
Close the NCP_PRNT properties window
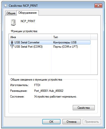[98, 6]
